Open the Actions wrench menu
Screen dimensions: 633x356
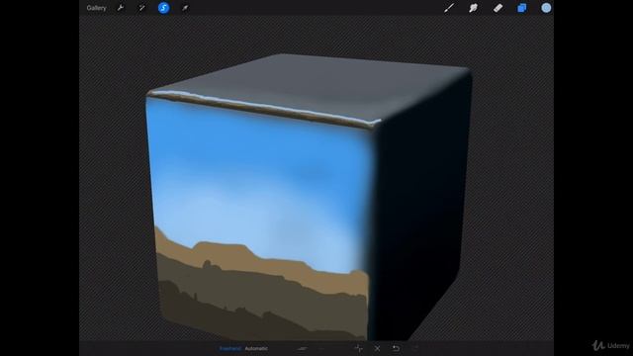[x=121, y=8]
